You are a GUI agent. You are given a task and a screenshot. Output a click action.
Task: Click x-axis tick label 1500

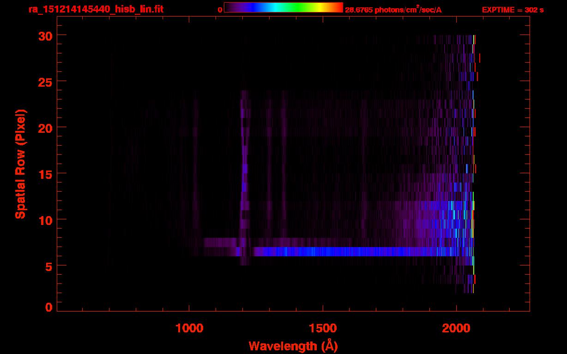pyautogui.click(x=322, y=328)
